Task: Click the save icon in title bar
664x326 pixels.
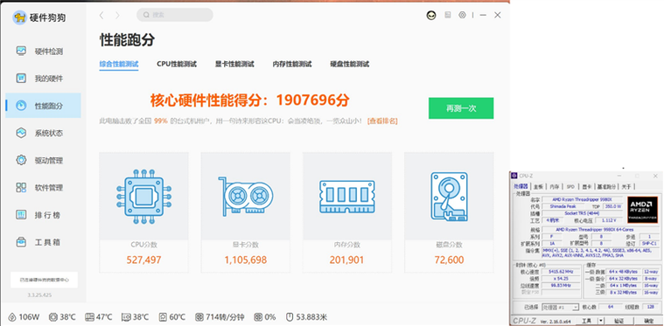Action: pyautogui.click(x=448, y=15)
